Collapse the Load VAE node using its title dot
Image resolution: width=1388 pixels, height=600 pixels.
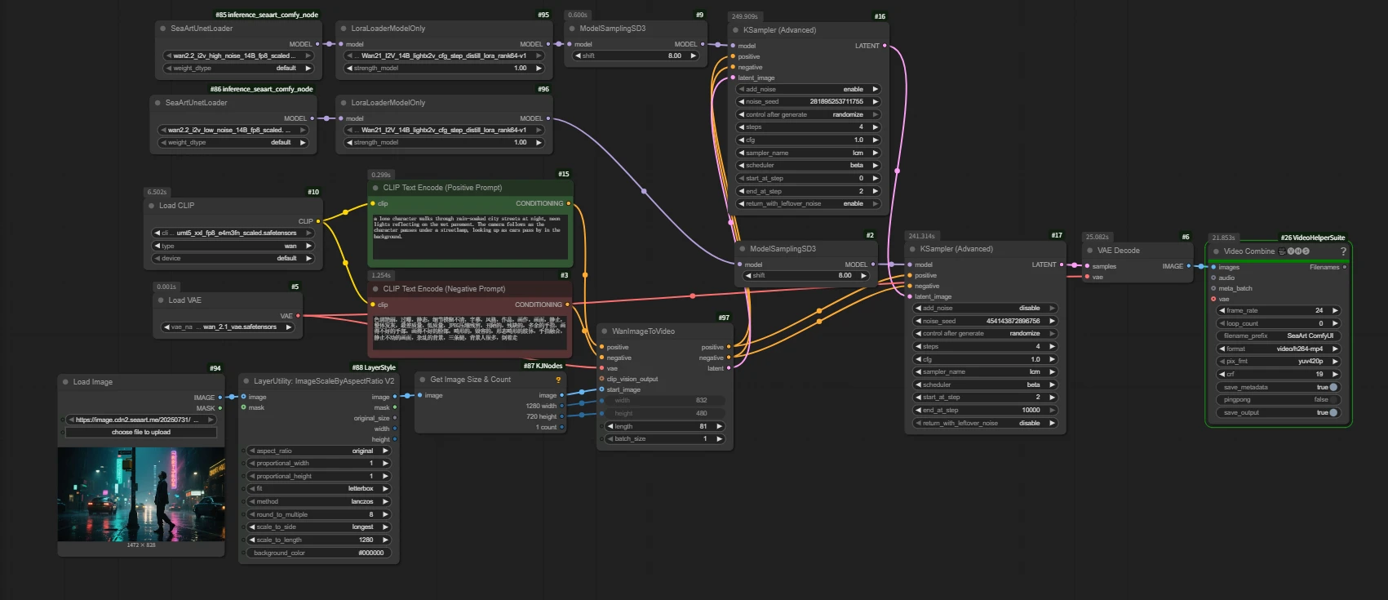[161, 300]
